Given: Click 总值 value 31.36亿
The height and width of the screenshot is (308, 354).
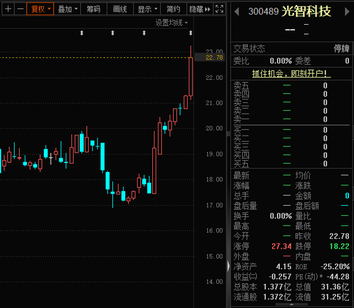Looking at the screenshot, I should [x=335, y=287].
